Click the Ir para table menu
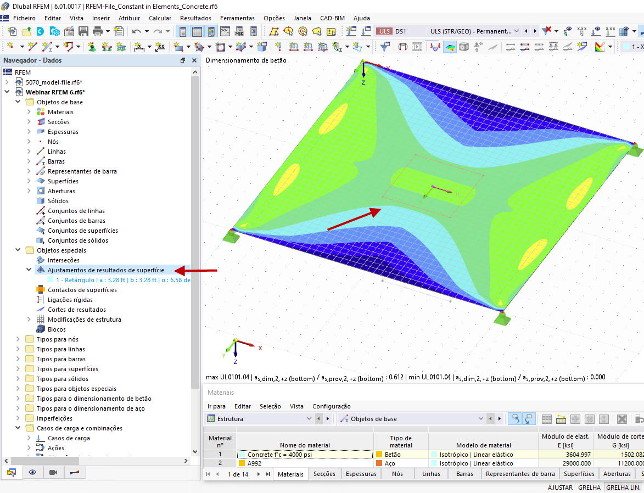This screenshot has width=644, height=493. tap(216, 406)
